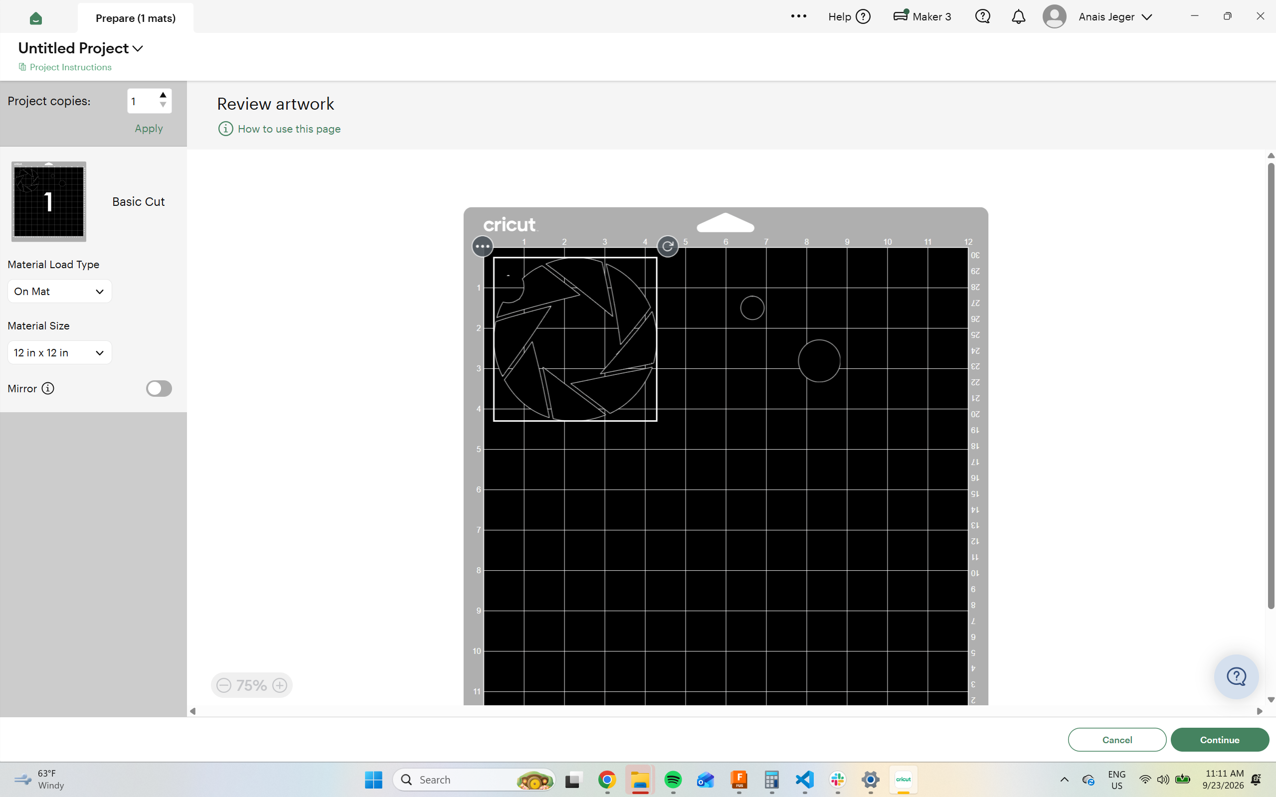Viewport: 1276px width, 797px height.
Task: Show hidden system tray icons chevron
Action: point(1064,780)
